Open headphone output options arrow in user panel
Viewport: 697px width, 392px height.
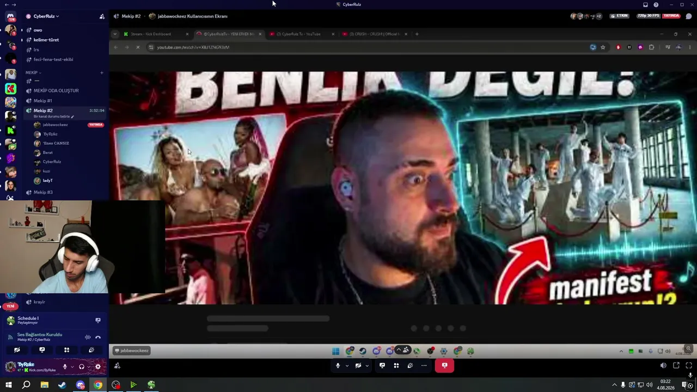88,366
